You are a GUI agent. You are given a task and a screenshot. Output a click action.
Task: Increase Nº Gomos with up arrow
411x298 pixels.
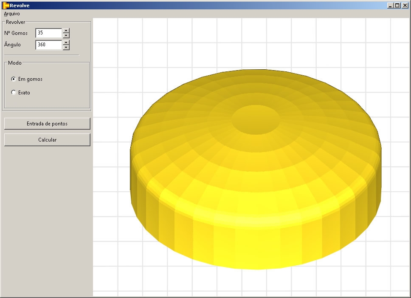click(x=66, y=31)
